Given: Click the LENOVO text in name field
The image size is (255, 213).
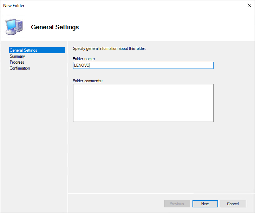Looking at the screenshot, I should pos(82,65).
